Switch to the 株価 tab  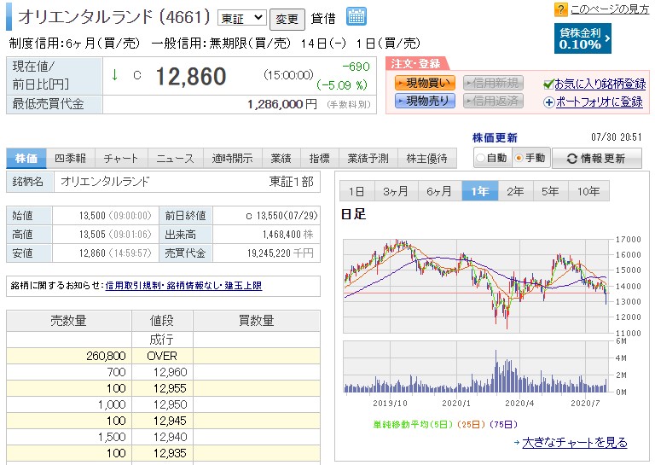(x=26, y=159)
